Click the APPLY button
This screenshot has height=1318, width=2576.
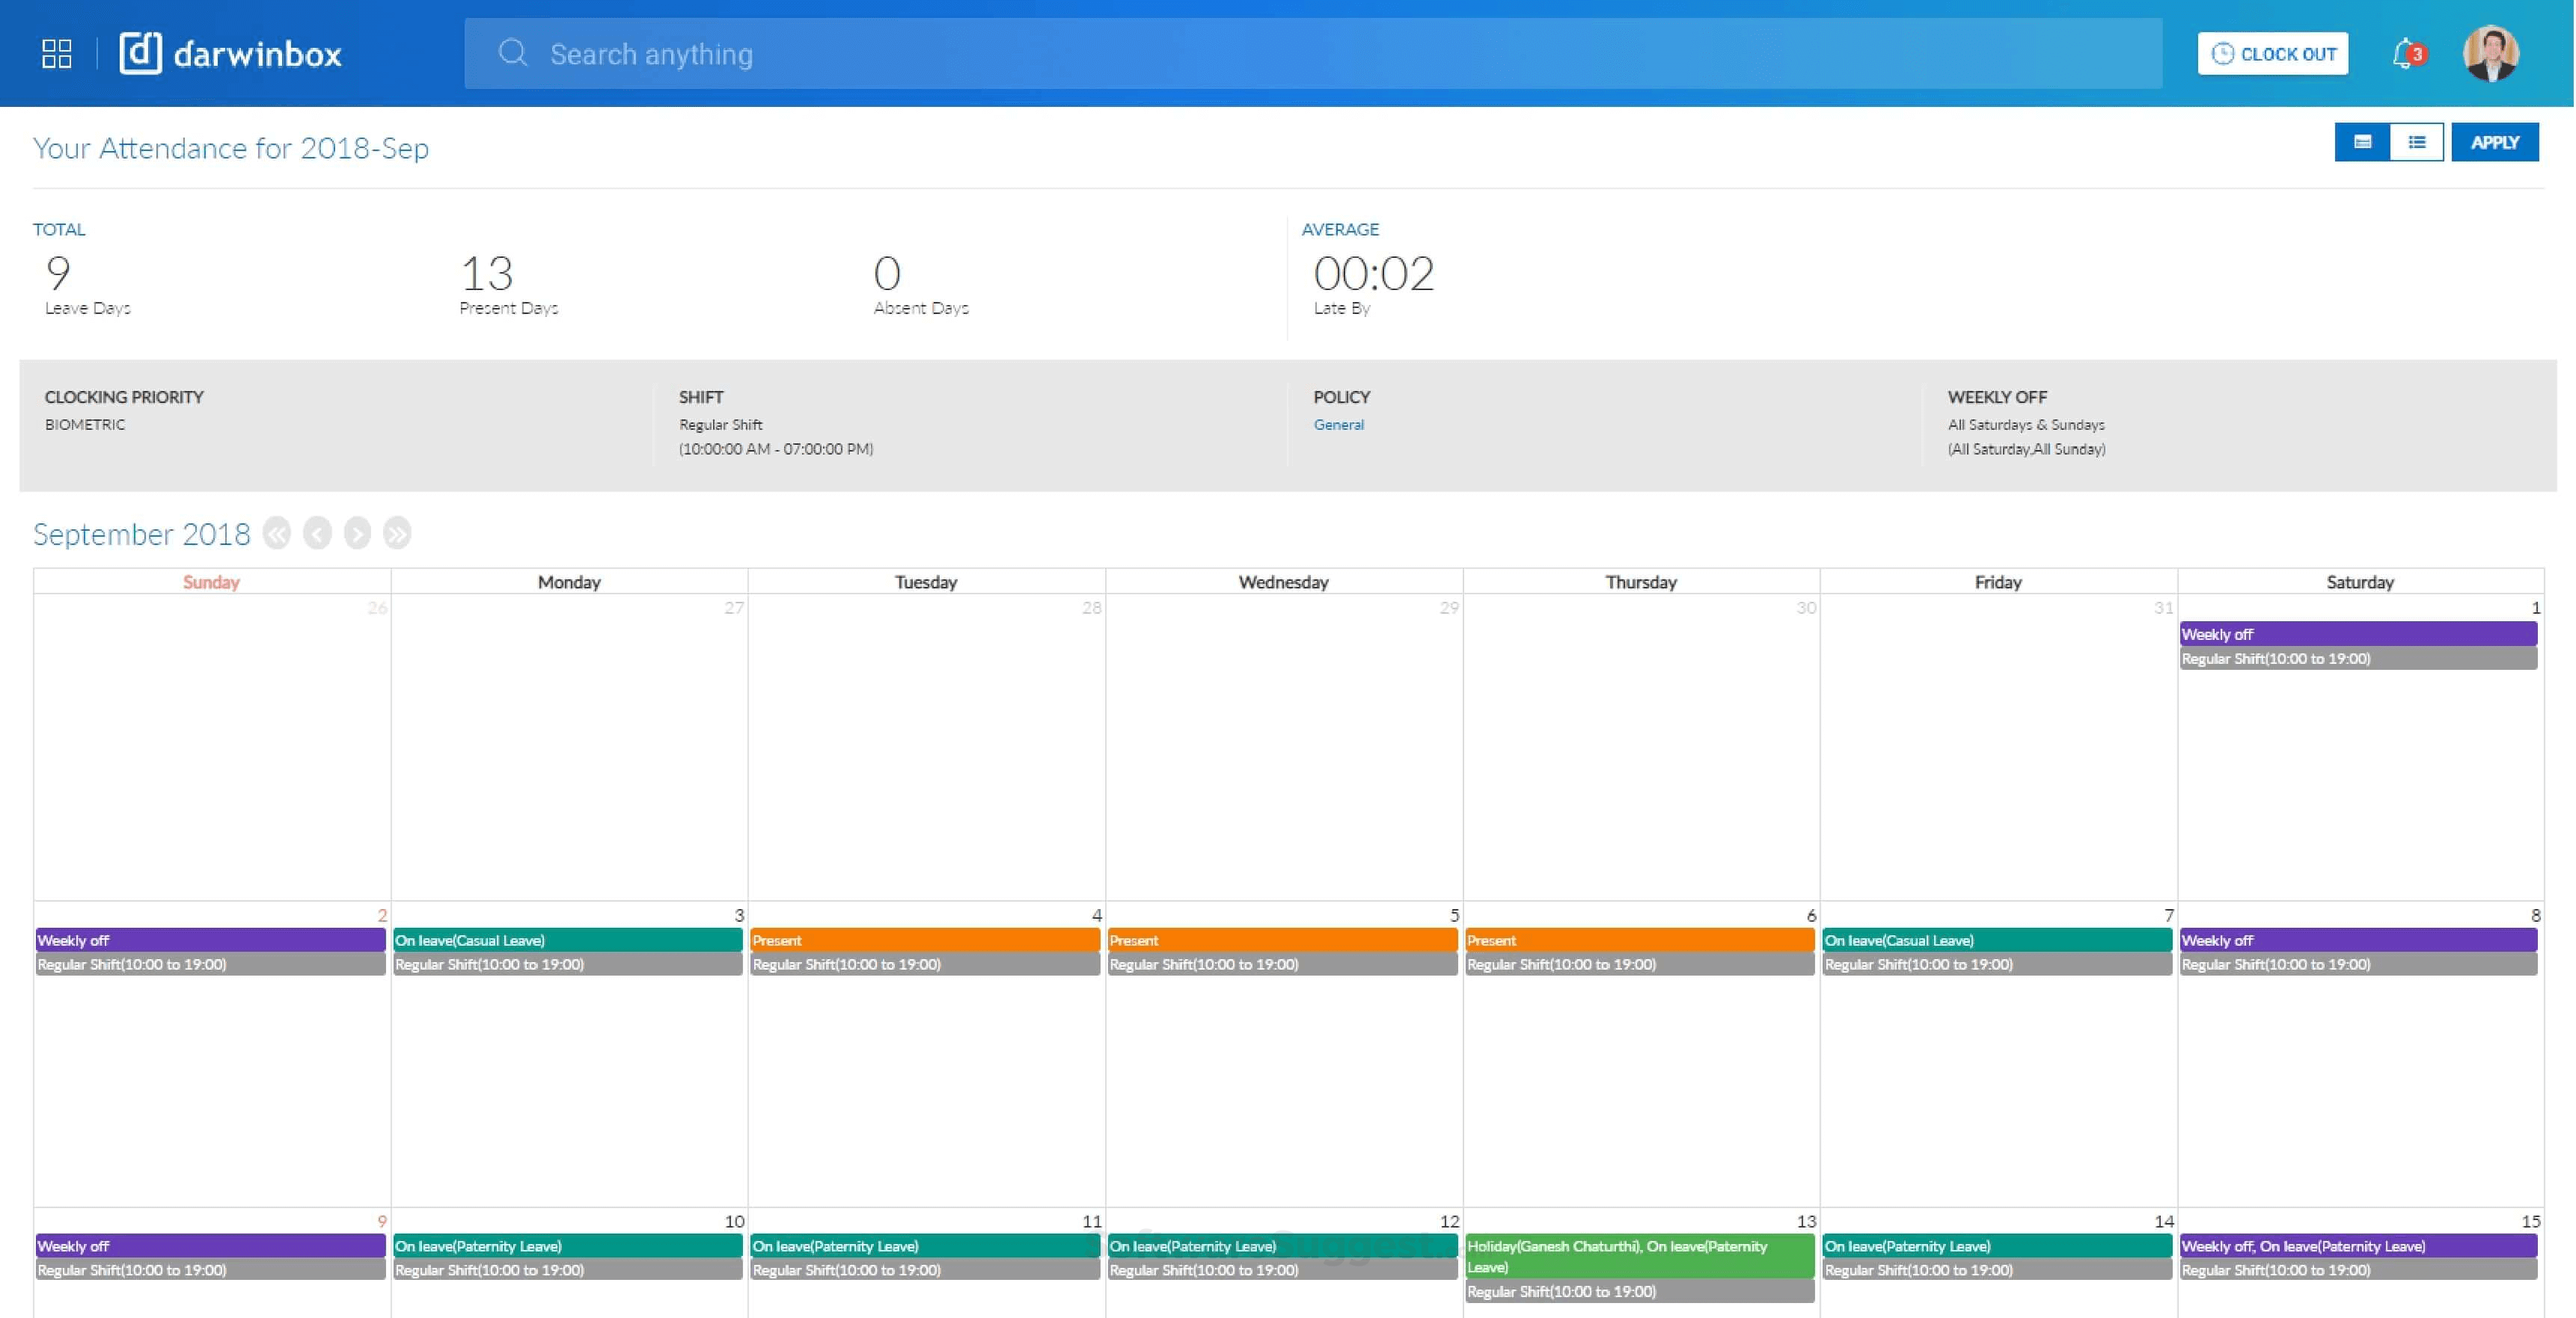pos(2496,142)
